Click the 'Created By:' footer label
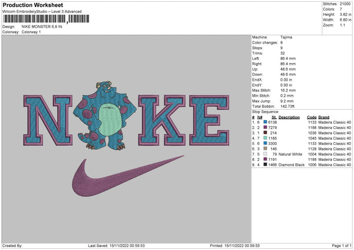 [x=12, y=245]
